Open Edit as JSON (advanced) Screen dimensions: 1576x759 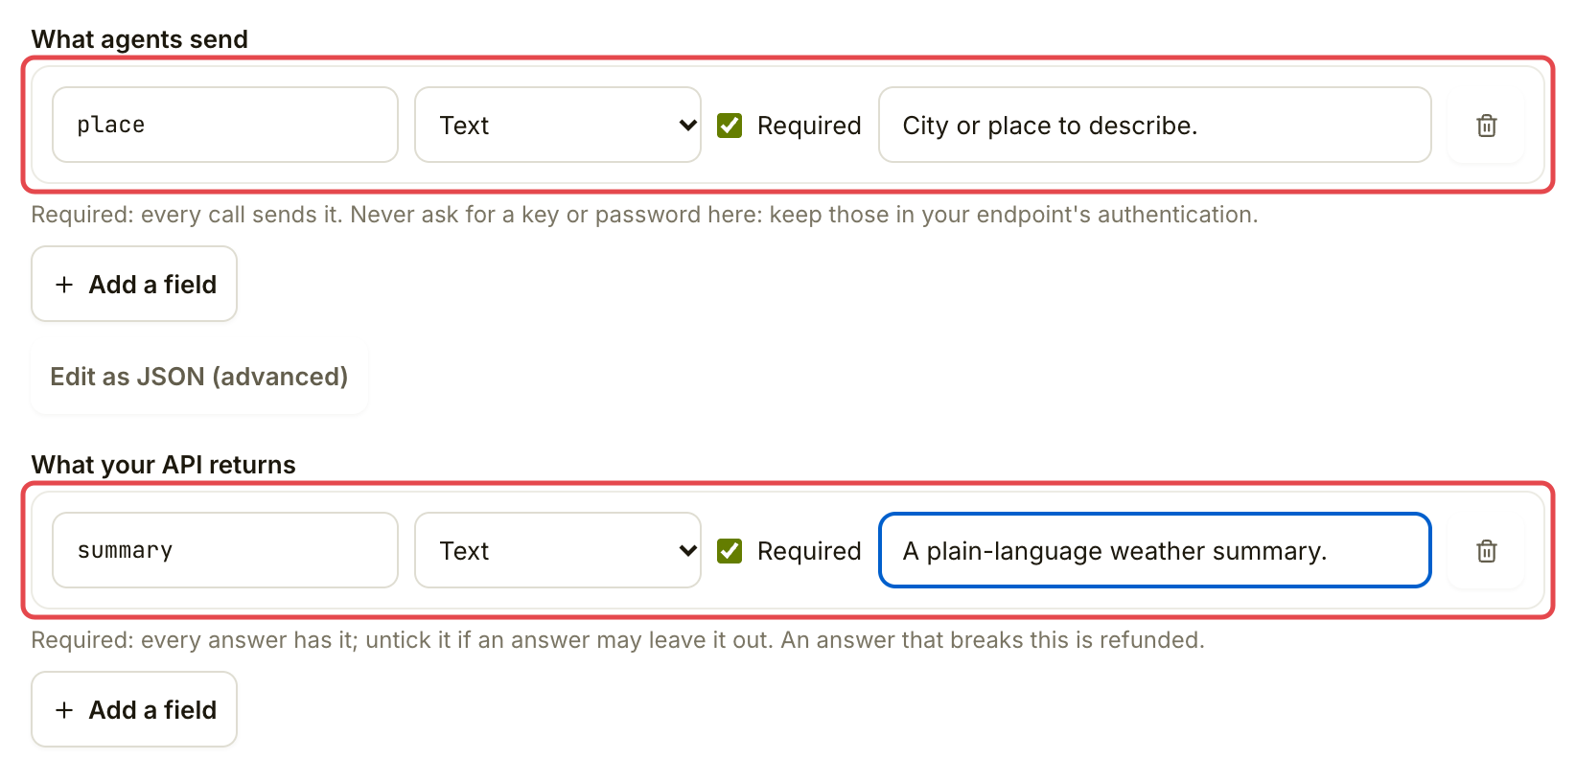pos(199,377)
